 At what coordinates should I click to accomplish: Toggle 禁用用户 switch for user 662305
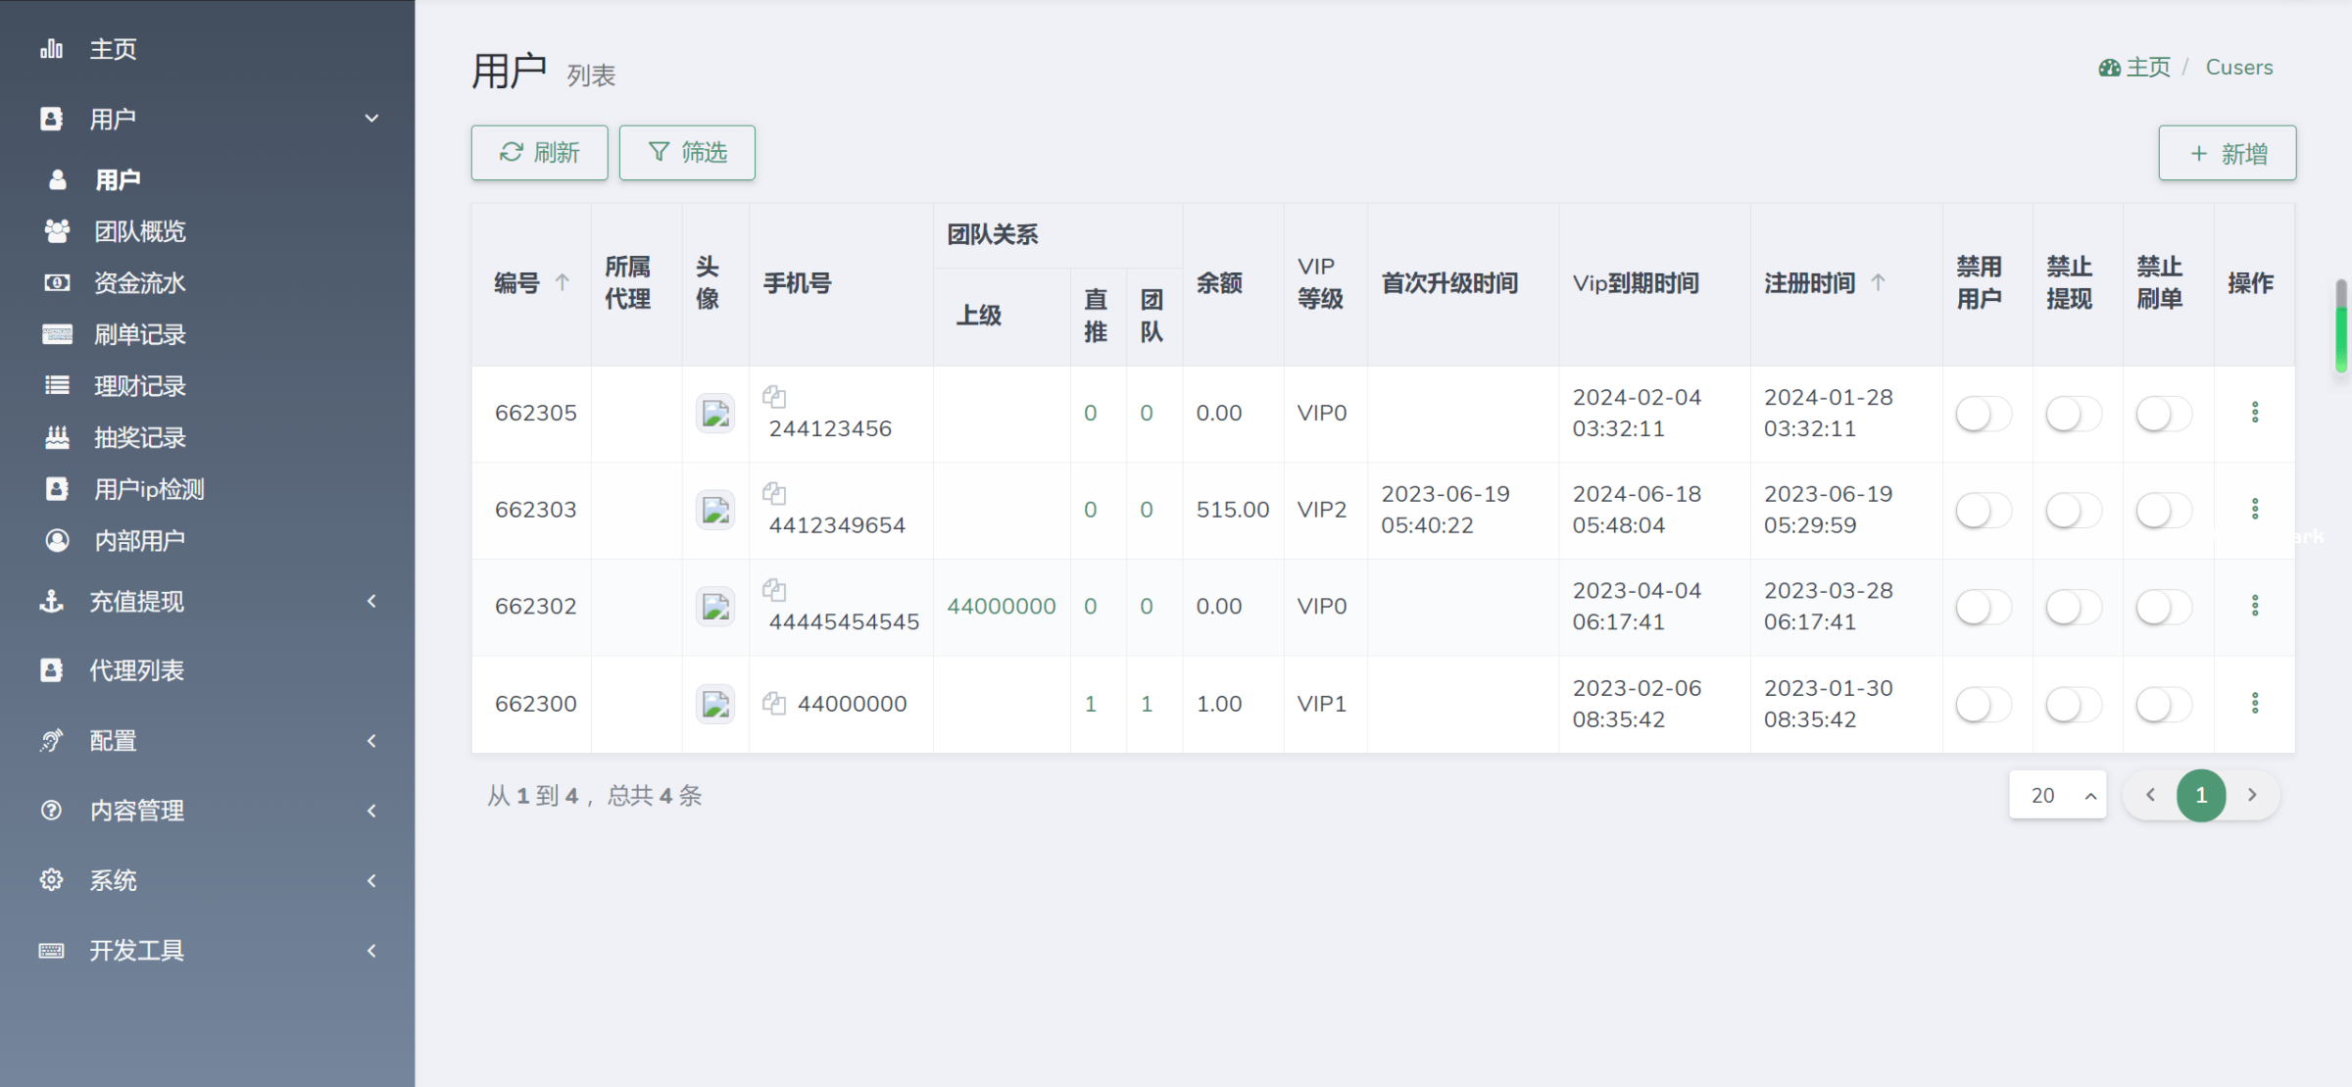coord(1983,414)
